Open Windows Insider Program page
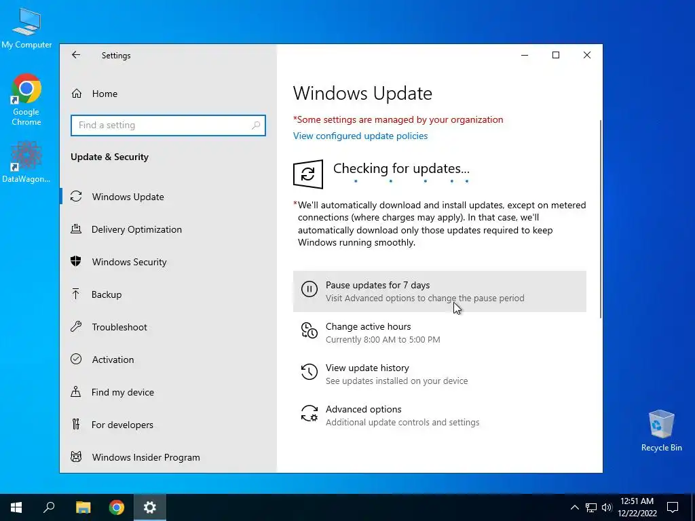 click(x=146, y=457)
